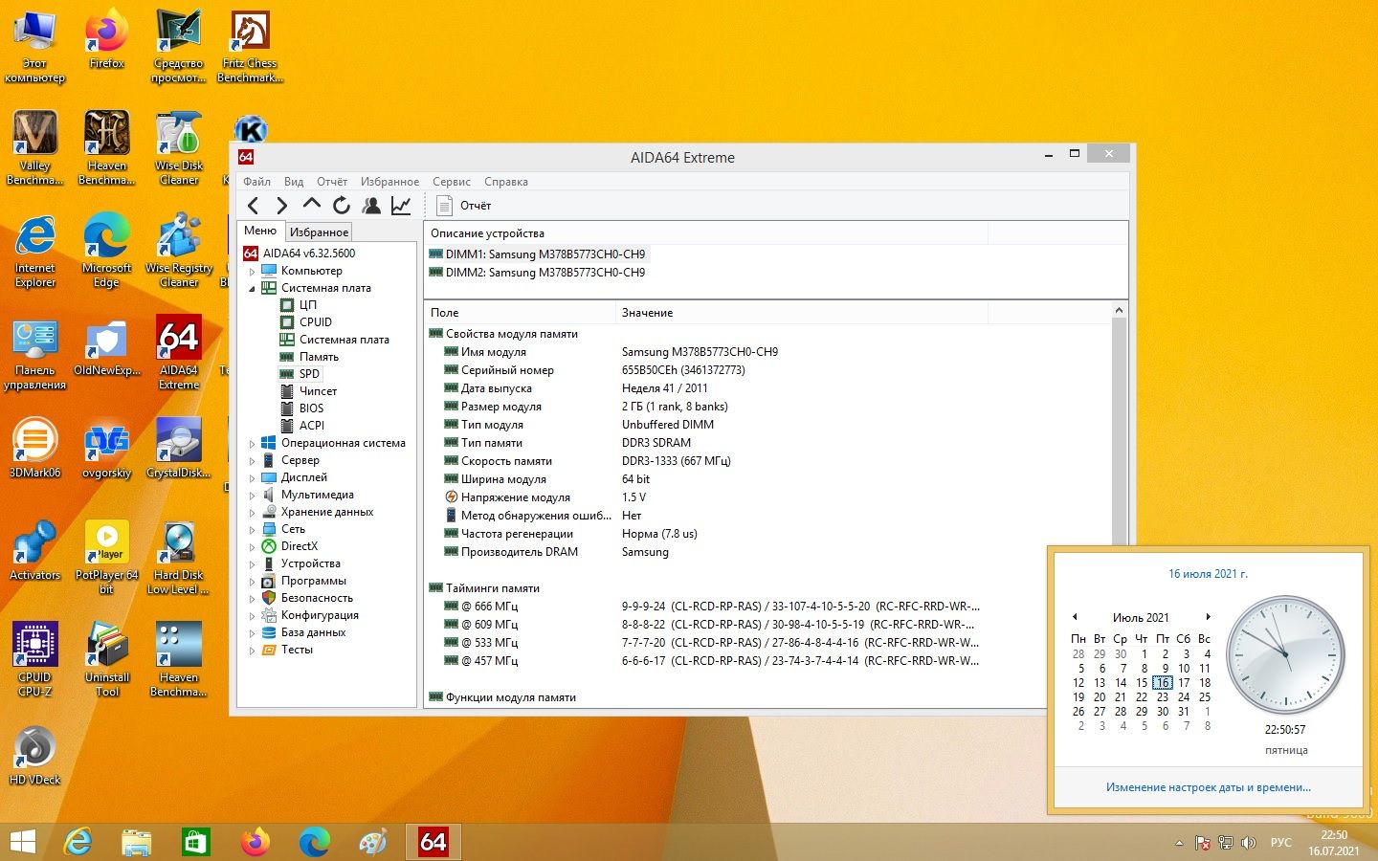Open the BIOS tree item

coord(311,408)
